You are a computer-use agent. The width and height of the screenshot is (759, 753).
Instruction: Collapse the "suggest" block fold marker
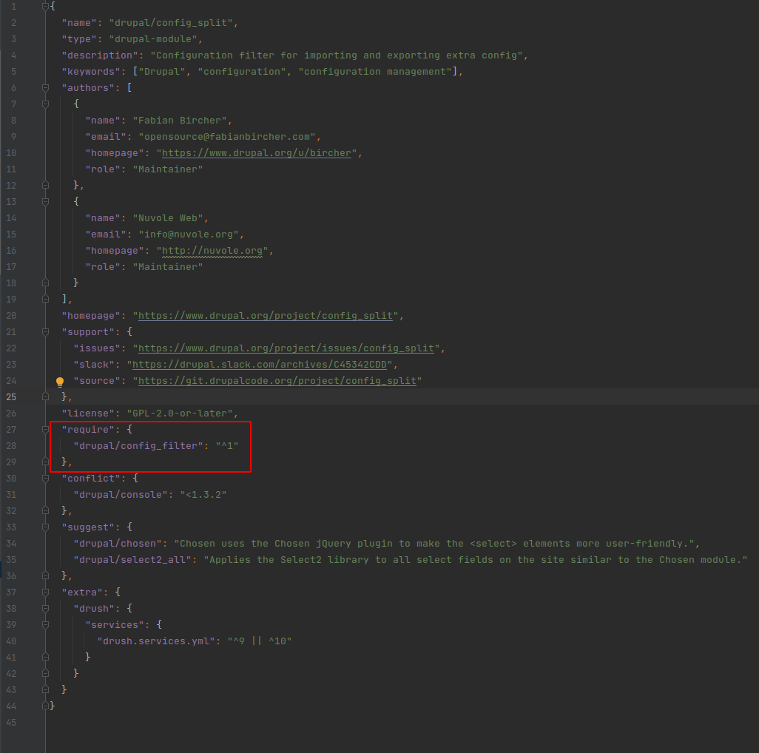click(45, 527)
